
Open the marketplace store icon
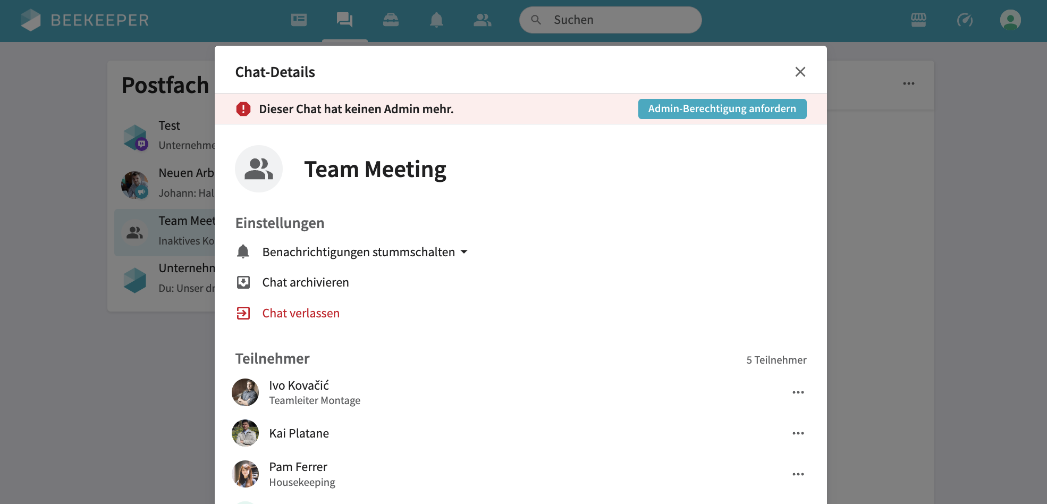point(918,20)
